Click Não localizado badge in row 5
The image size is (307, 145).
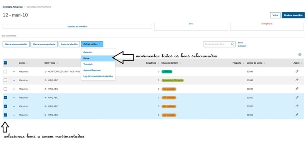tap(169, 106)
